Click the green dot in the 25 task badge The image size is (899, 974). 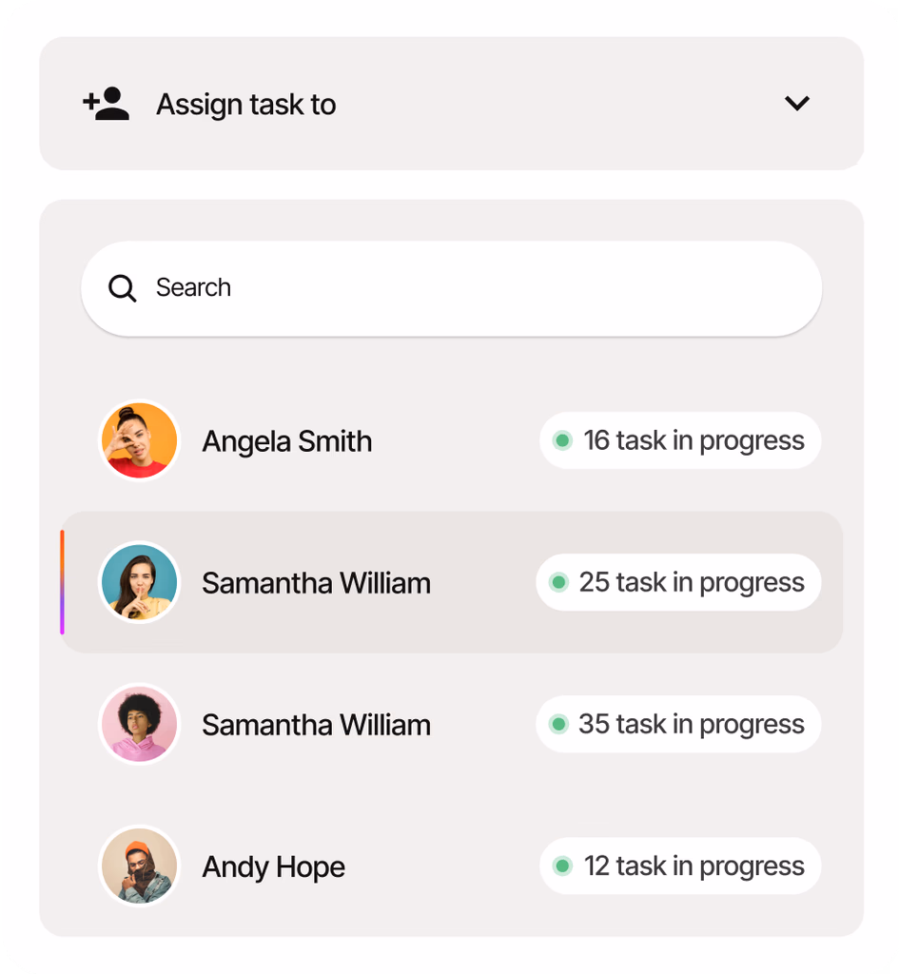(558, 582)
